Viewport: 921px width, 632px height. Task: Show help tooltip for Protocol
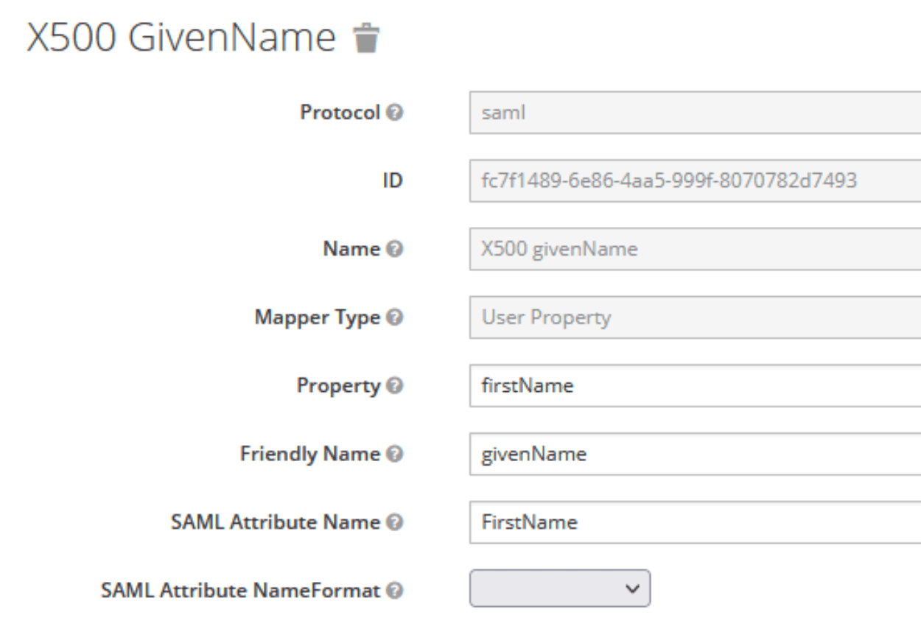[396, 113]
